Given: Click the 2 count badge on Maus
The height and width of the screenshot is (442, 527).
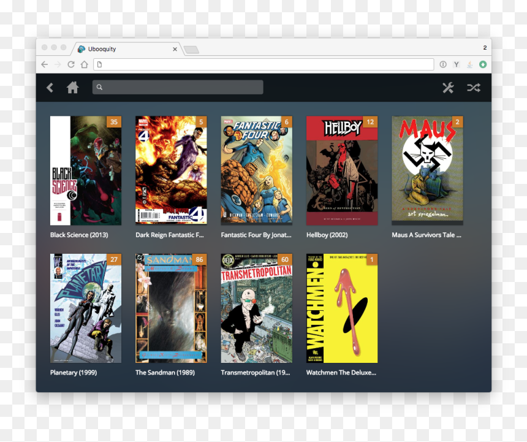Looking at the screenshot, I should click(x=457, y=121).
